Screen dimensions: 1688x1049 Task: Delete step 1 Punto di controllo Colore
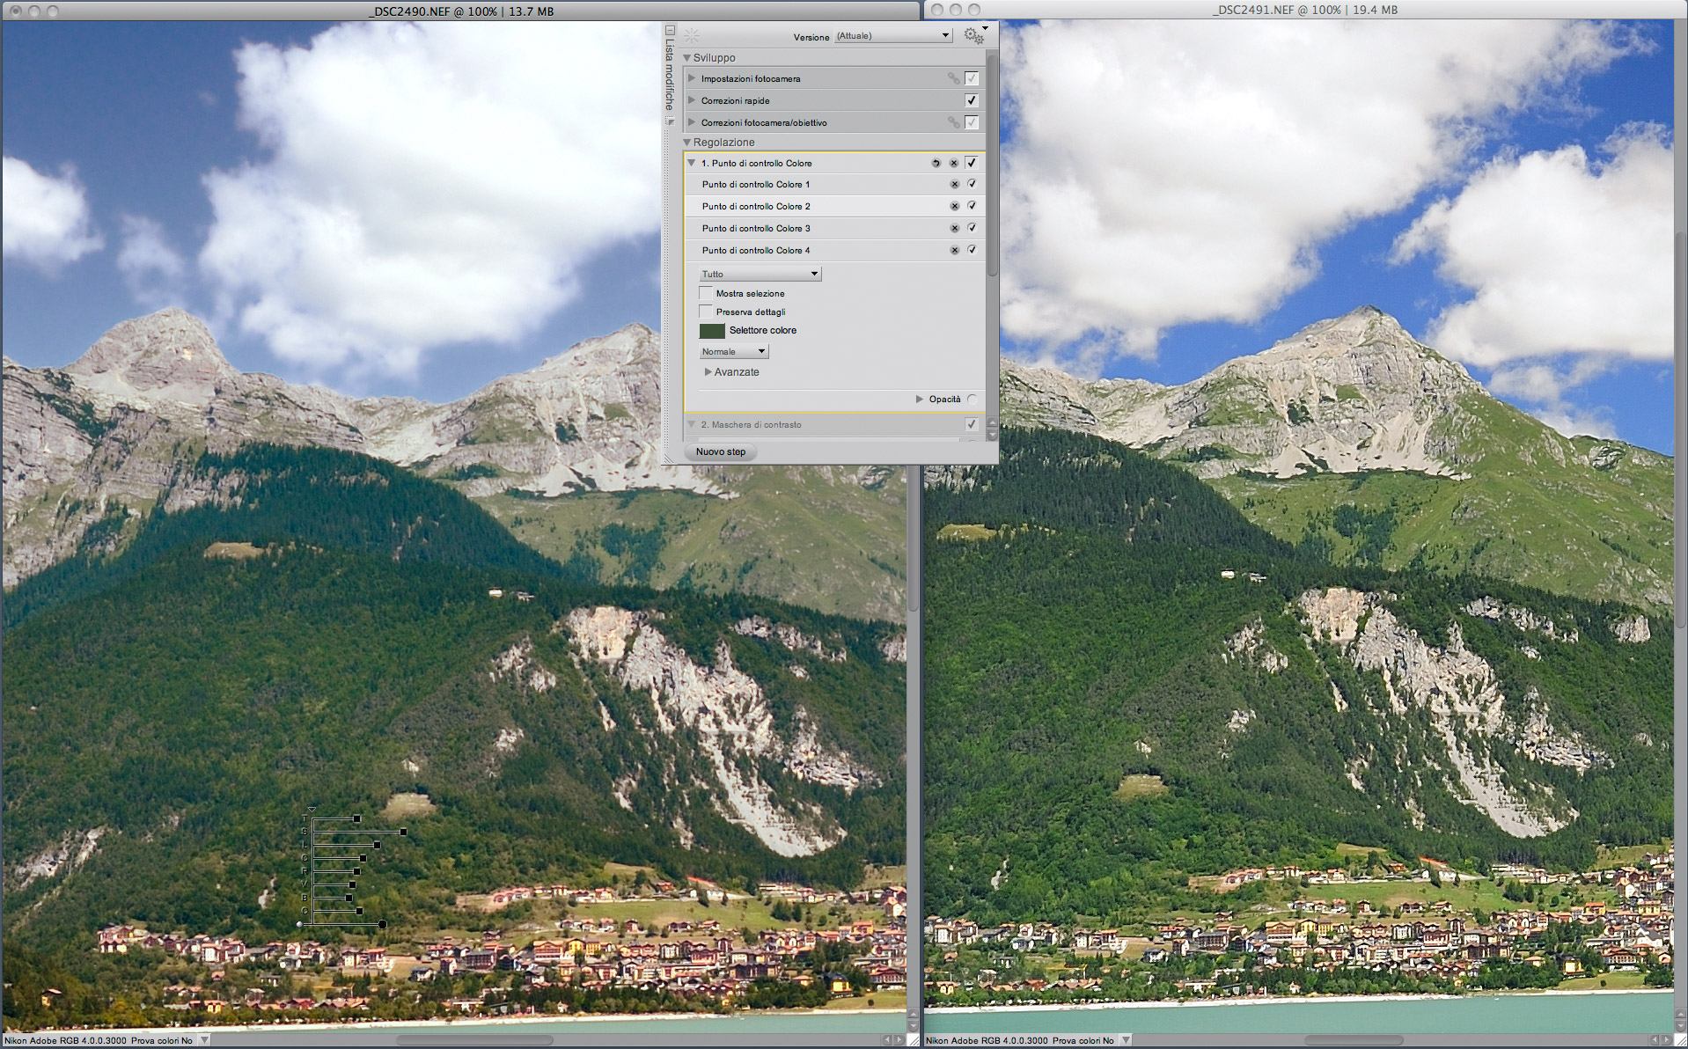[954, 163]
